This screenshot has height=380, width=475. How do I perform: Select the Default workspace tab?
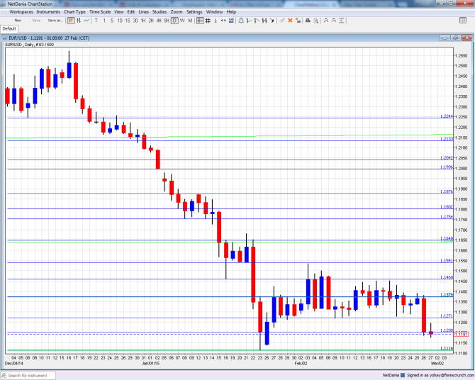(9, 28)
